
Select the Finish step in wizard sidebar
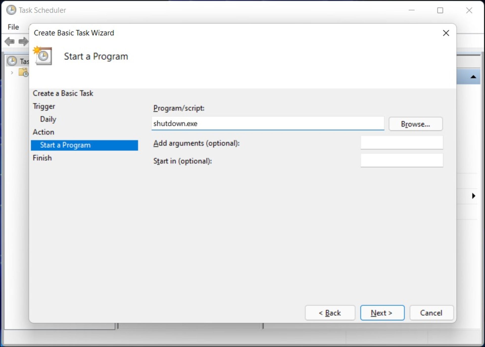[x=42, y=158]
